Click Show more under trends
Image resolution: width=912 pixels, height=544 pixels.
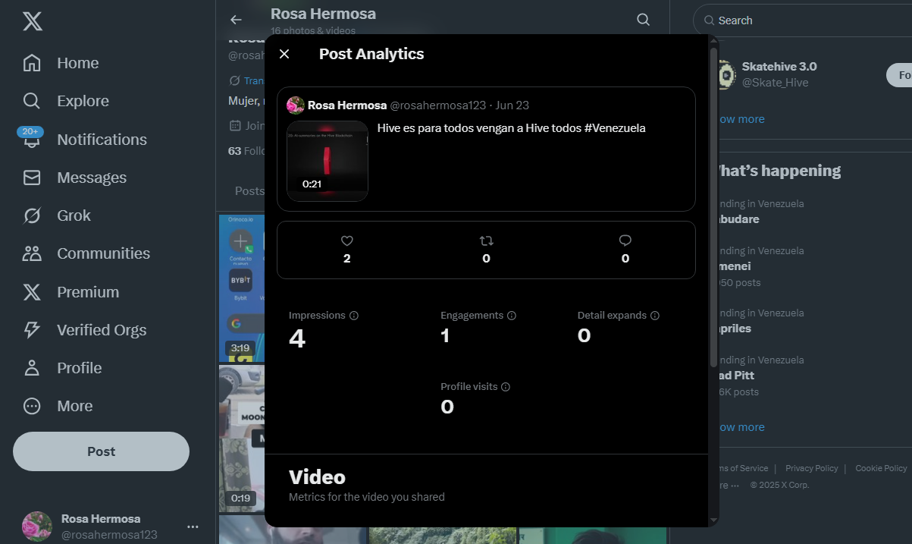click(x=741, y=427)
